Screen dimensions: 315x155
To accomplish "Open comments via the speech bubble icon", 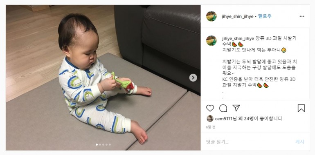I will [223, 108].
